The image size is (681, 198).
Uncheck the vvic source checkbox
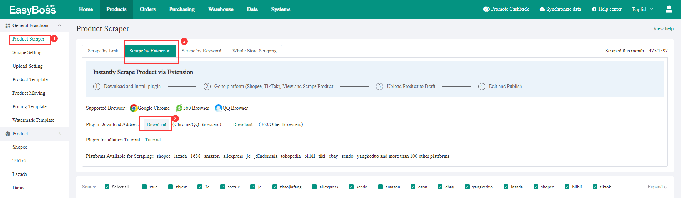pos(144,187)
